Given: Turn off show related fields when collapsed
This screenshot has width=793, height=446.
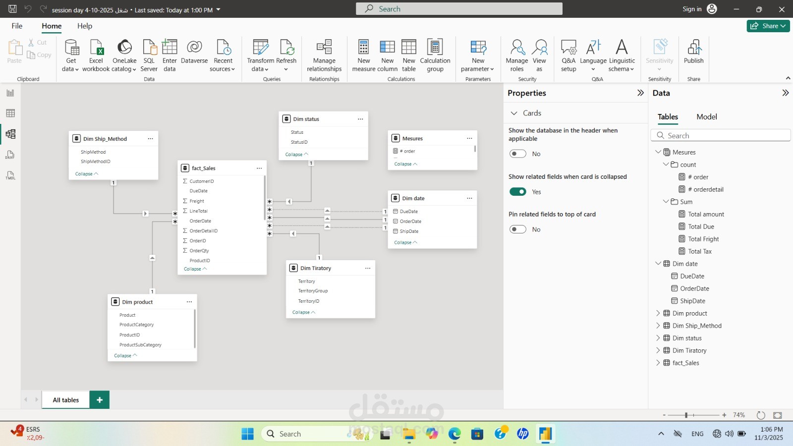Looking at the screenshot, I should 518,192.
